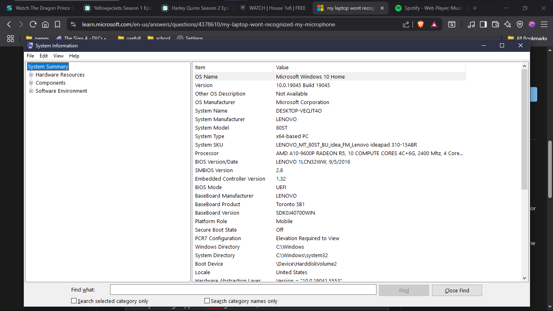Open the File menu in System Information
Image resolution: width=553 pixels, height=311 pixels.
30,56
